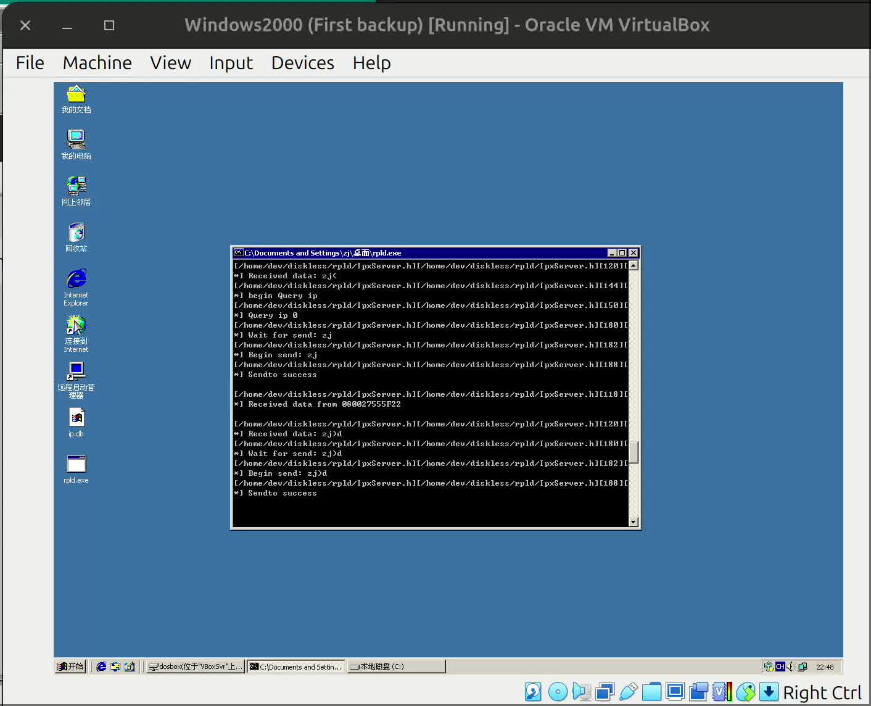Open the USB devices status icon

point(628,692)
